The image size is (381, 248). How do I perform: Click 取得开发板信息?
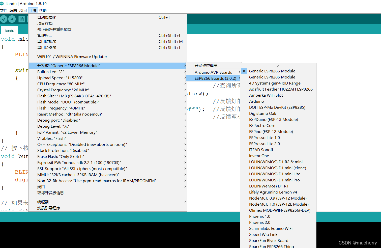click(108, 193)
